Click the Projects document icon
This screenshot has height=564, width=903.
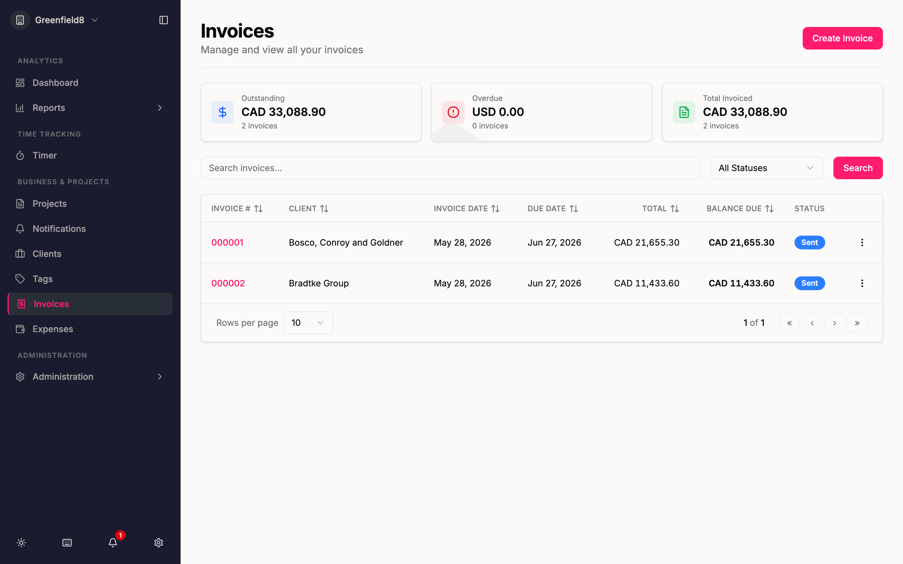[20, 204]
